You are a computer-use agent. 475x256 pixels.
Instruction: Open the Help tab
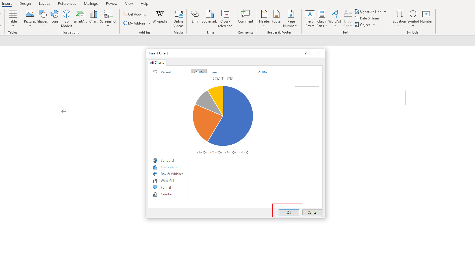click(x=144, y=3)
